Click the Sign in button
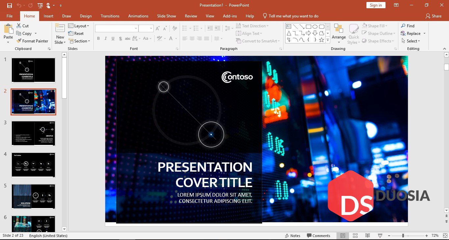Viewport: 449px width, 240px height. pyautogui.click(x=376, y=5)
